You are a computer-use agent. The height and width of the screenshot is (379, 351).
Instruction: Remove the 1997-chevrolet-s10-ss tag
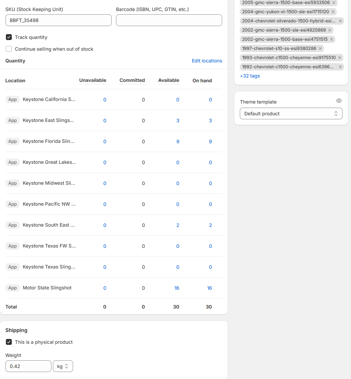click(x=320, y=48)
